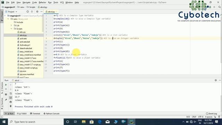222x125 pixels.
Task: Open Run panel settings gear
Action: click(216, 80)
